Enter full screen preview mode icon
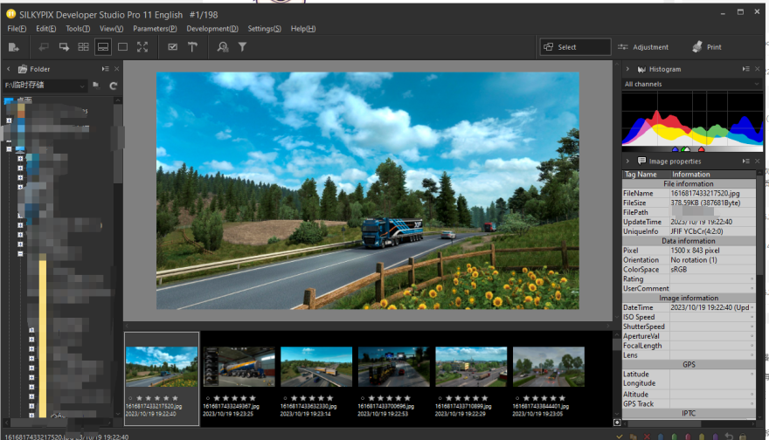The image size is (769, 440). coord(142,47)
